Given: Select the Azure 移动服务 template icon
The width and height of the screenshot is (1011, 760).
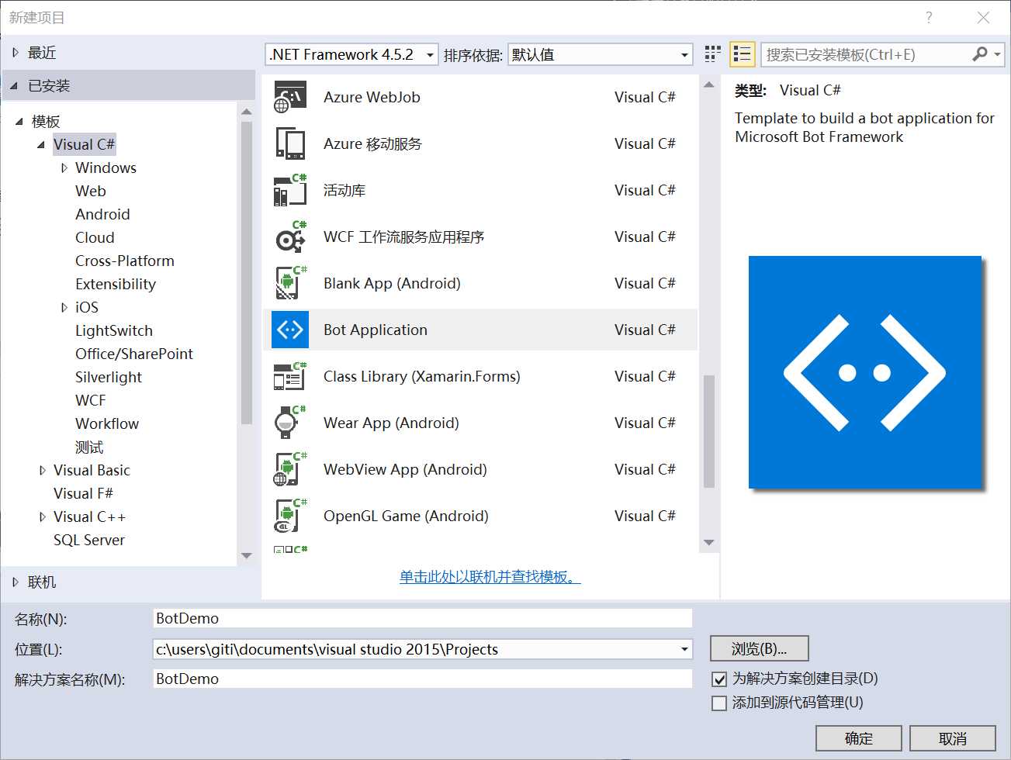Looking at the screenshot, I should [290, 143].
